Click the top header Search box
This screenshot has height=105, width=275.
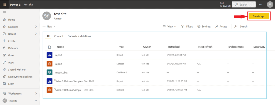244,5
